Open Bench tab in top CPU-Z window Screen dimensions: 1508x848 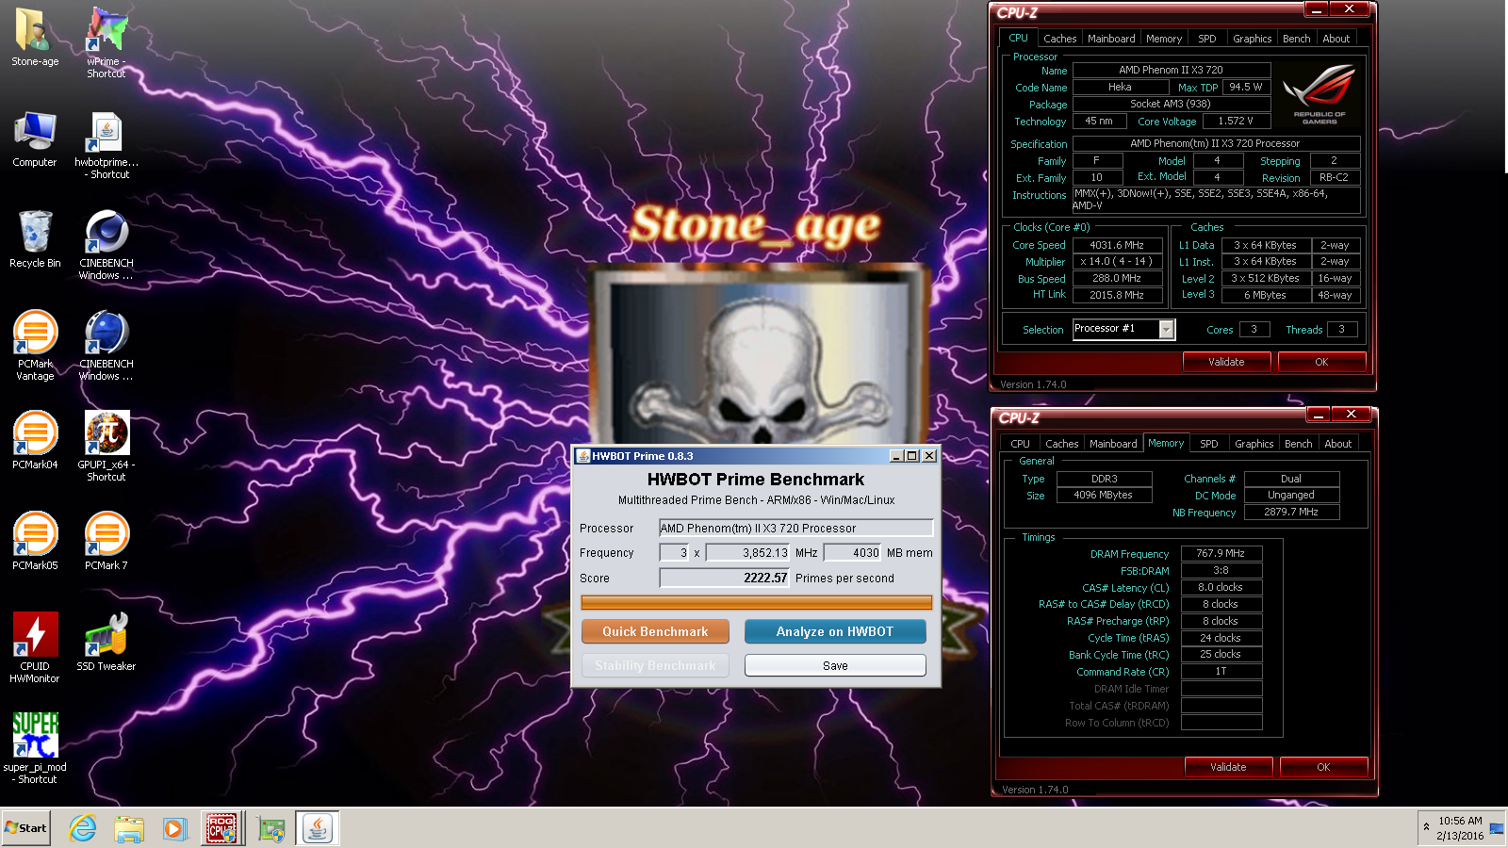1297,39
